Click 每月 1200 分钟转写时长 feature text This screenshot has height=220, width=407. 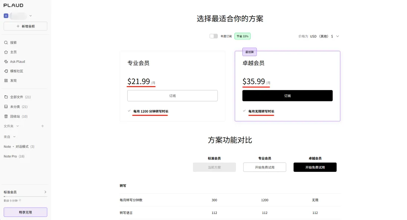tap(151, 111)
